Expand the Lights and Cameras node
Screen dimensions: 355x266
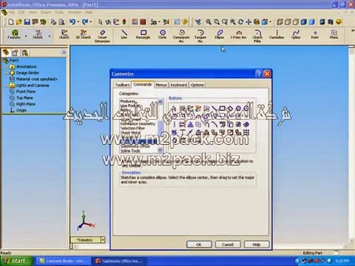[x=6, y=86]
